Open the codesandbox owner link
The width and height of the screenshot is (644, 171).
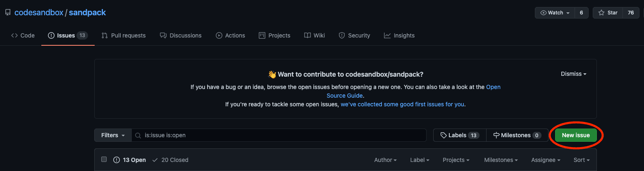39,12
